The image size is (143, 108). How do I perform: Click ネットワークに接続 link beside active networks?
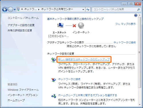coord(124,42)
